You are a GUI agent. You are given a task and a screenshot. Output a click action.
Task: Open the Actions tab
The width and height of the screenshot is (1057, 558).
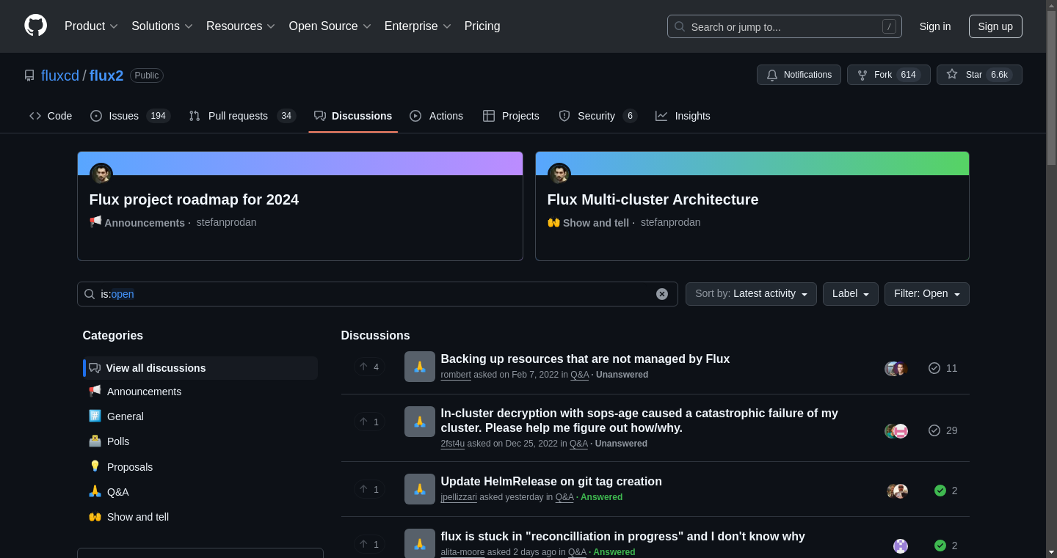tap(437, 116)
